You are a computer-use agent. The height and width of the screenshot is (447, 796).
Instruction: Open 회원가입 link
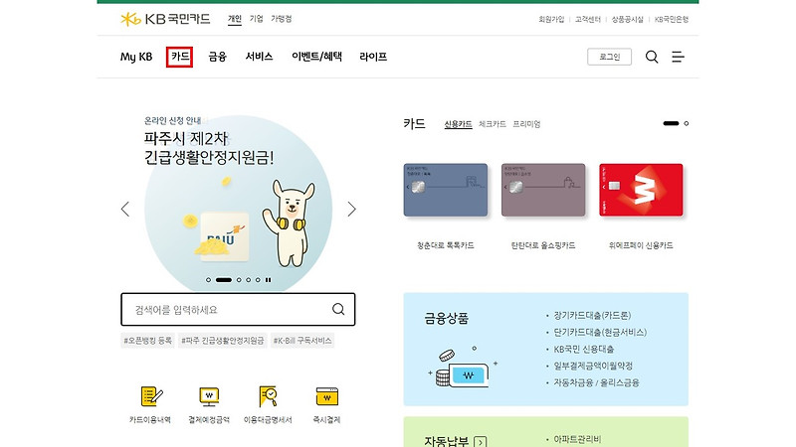[551, 19]
